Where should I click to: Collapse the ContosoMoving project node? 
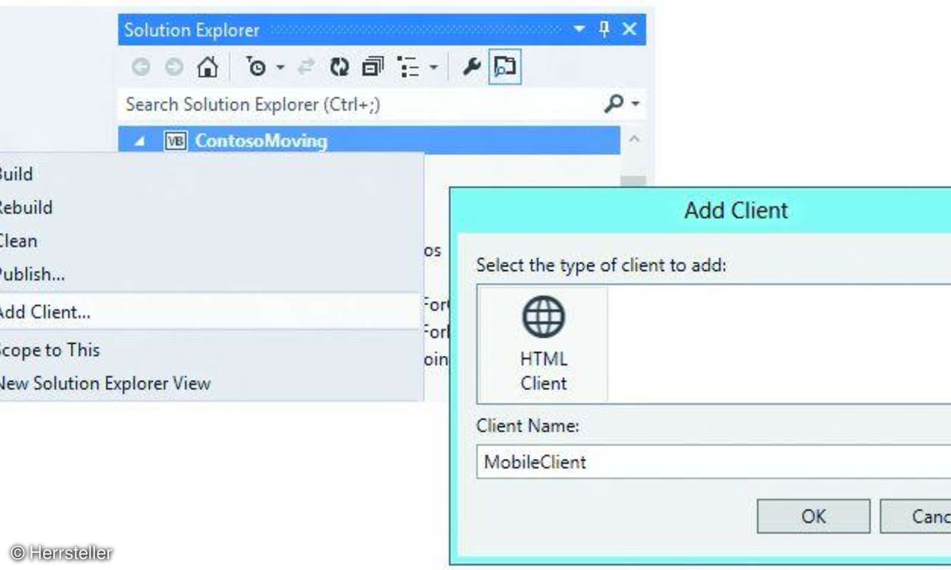tap(139, 141)
